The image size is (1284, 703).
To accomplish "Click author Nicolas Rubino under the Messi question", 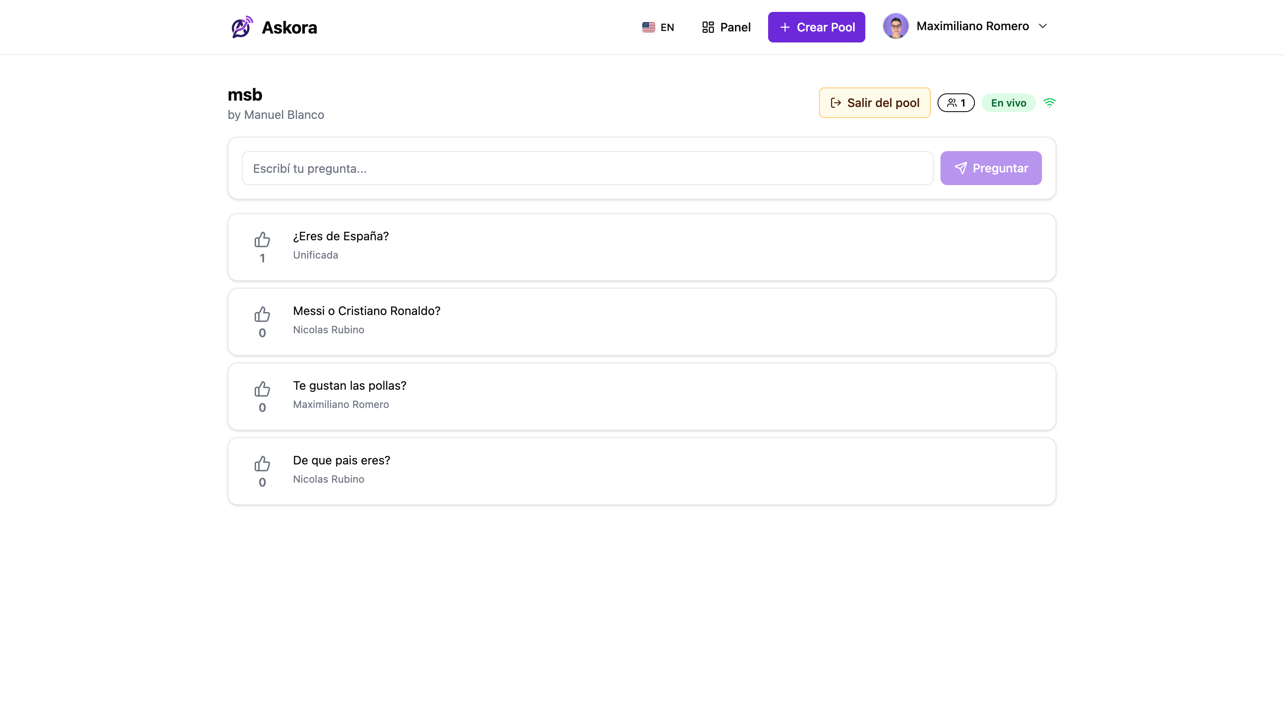I will [x=329, y=330].
